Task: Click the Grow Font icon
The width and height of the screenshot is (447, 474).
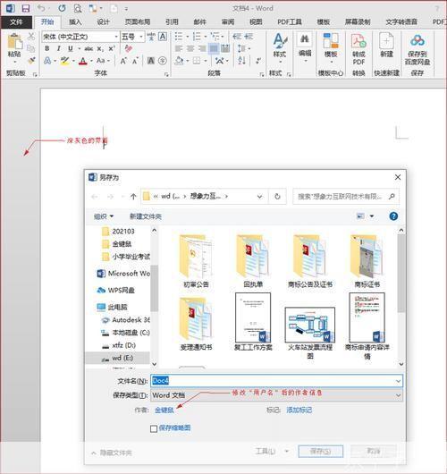Action: coord(123,61)
